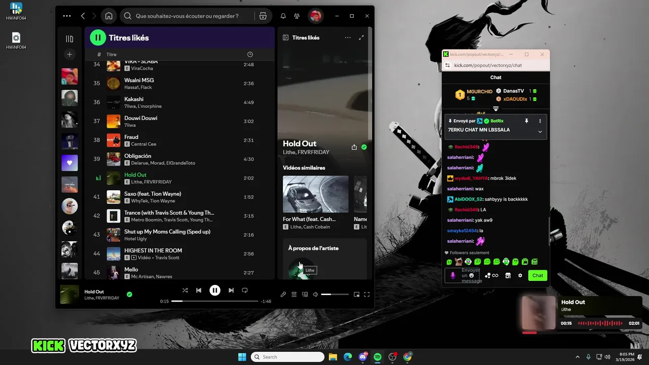Click the cat emote in Kick quick emotes
Screen dimensions: 649x365
[x=458, y=262]
